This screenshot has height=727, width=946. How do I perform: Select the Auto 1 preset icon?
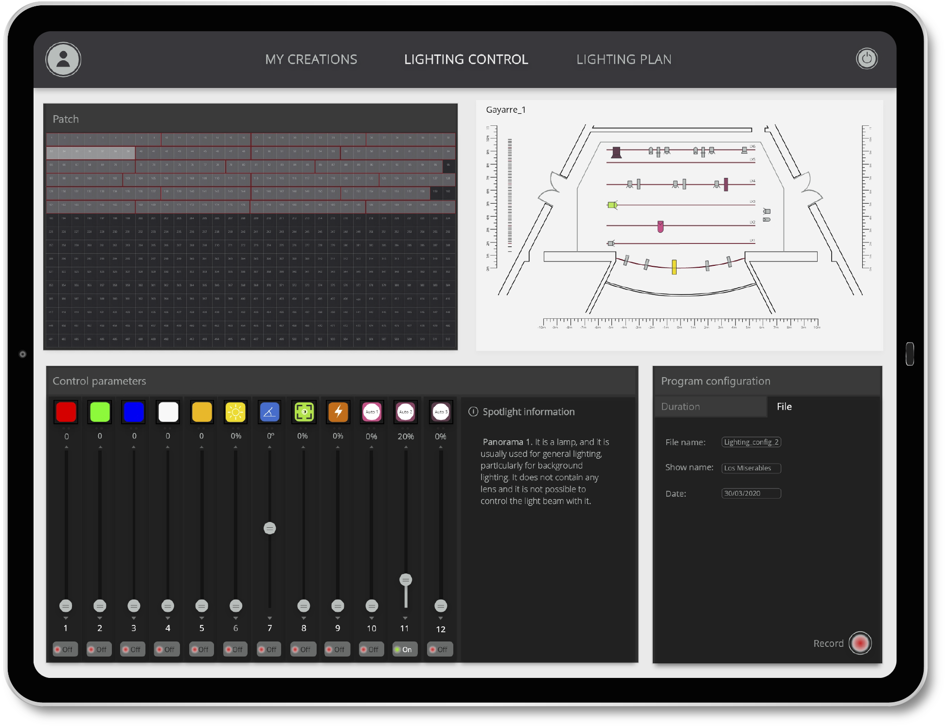tap(372, 412)
